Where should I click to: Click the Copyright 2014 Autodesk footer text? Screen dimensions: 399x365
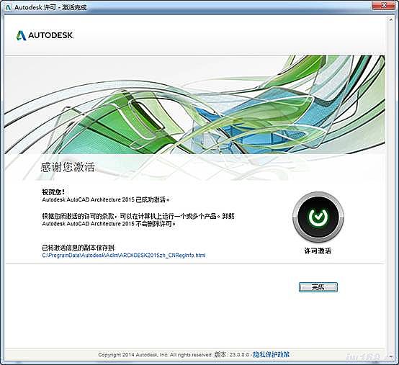click(156, 355)
